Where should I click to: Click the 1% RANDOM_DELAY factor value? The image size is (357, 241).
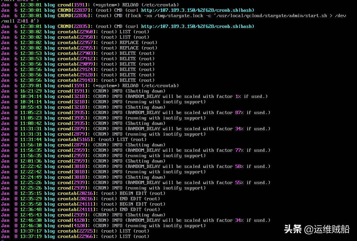click(x=238, y=96)
